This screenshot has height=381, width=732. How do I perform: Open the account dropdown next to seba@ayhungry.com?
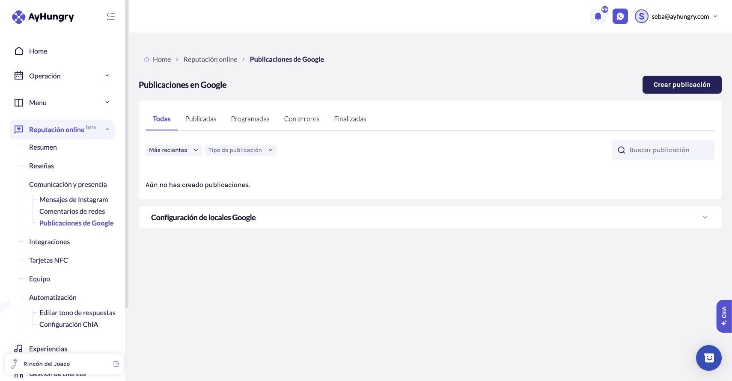715,16
